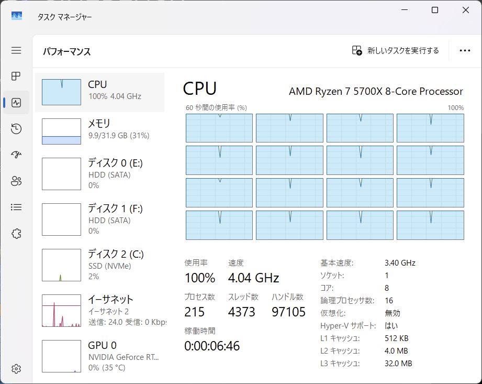Image resolution: width=482 pixels, height=384 pixels.
Task: Maximize the Task Manager window
Action: [x=435, y=10]
